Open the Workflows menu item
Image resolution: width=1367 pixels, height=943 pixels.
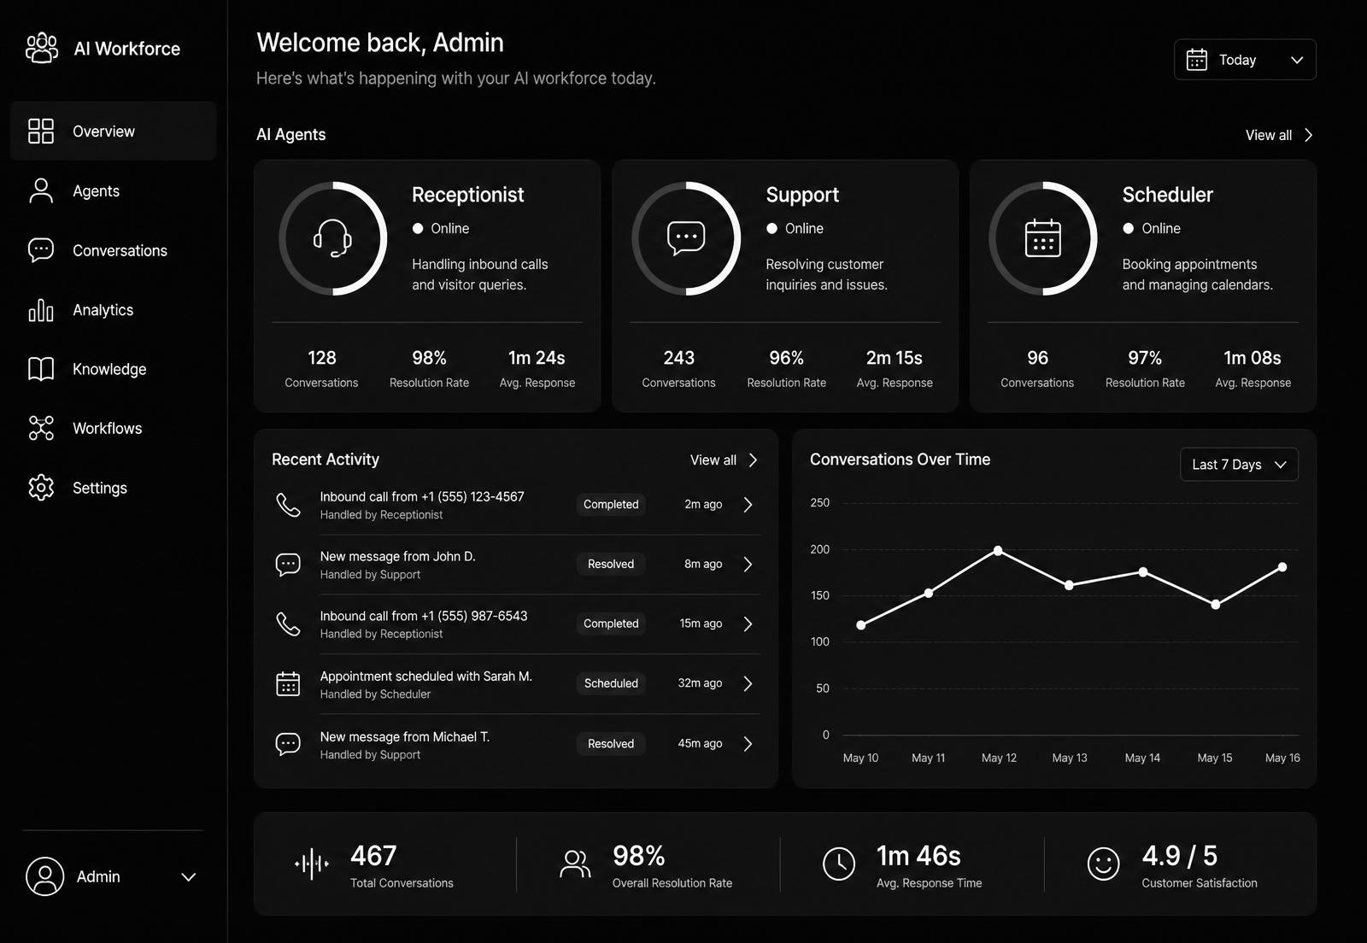(113, 428)
